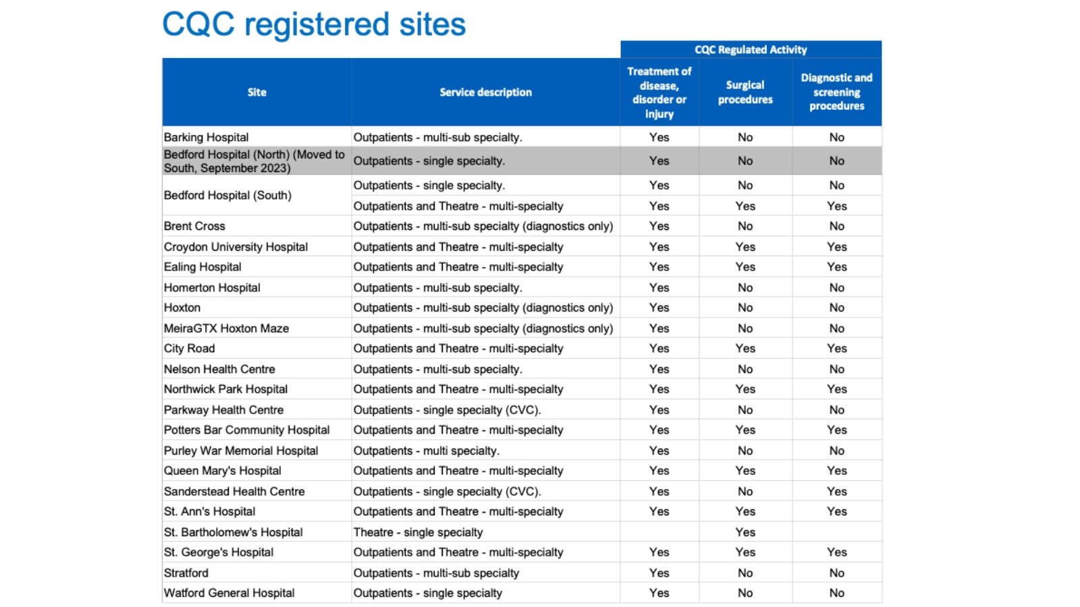Click the Brent Cross site cell
1080x607 pixels.
tap(195, 226)
